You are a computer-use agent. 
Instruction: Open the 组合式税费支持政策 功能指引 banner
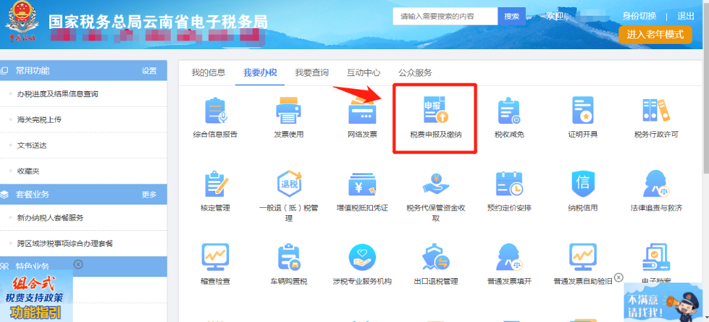coord(36,296)
